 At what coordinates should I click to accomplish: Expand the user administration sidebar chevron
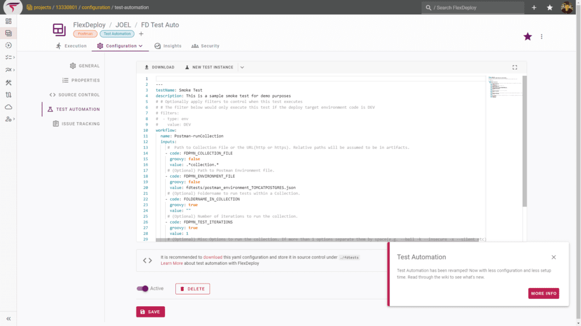[14, 119]
